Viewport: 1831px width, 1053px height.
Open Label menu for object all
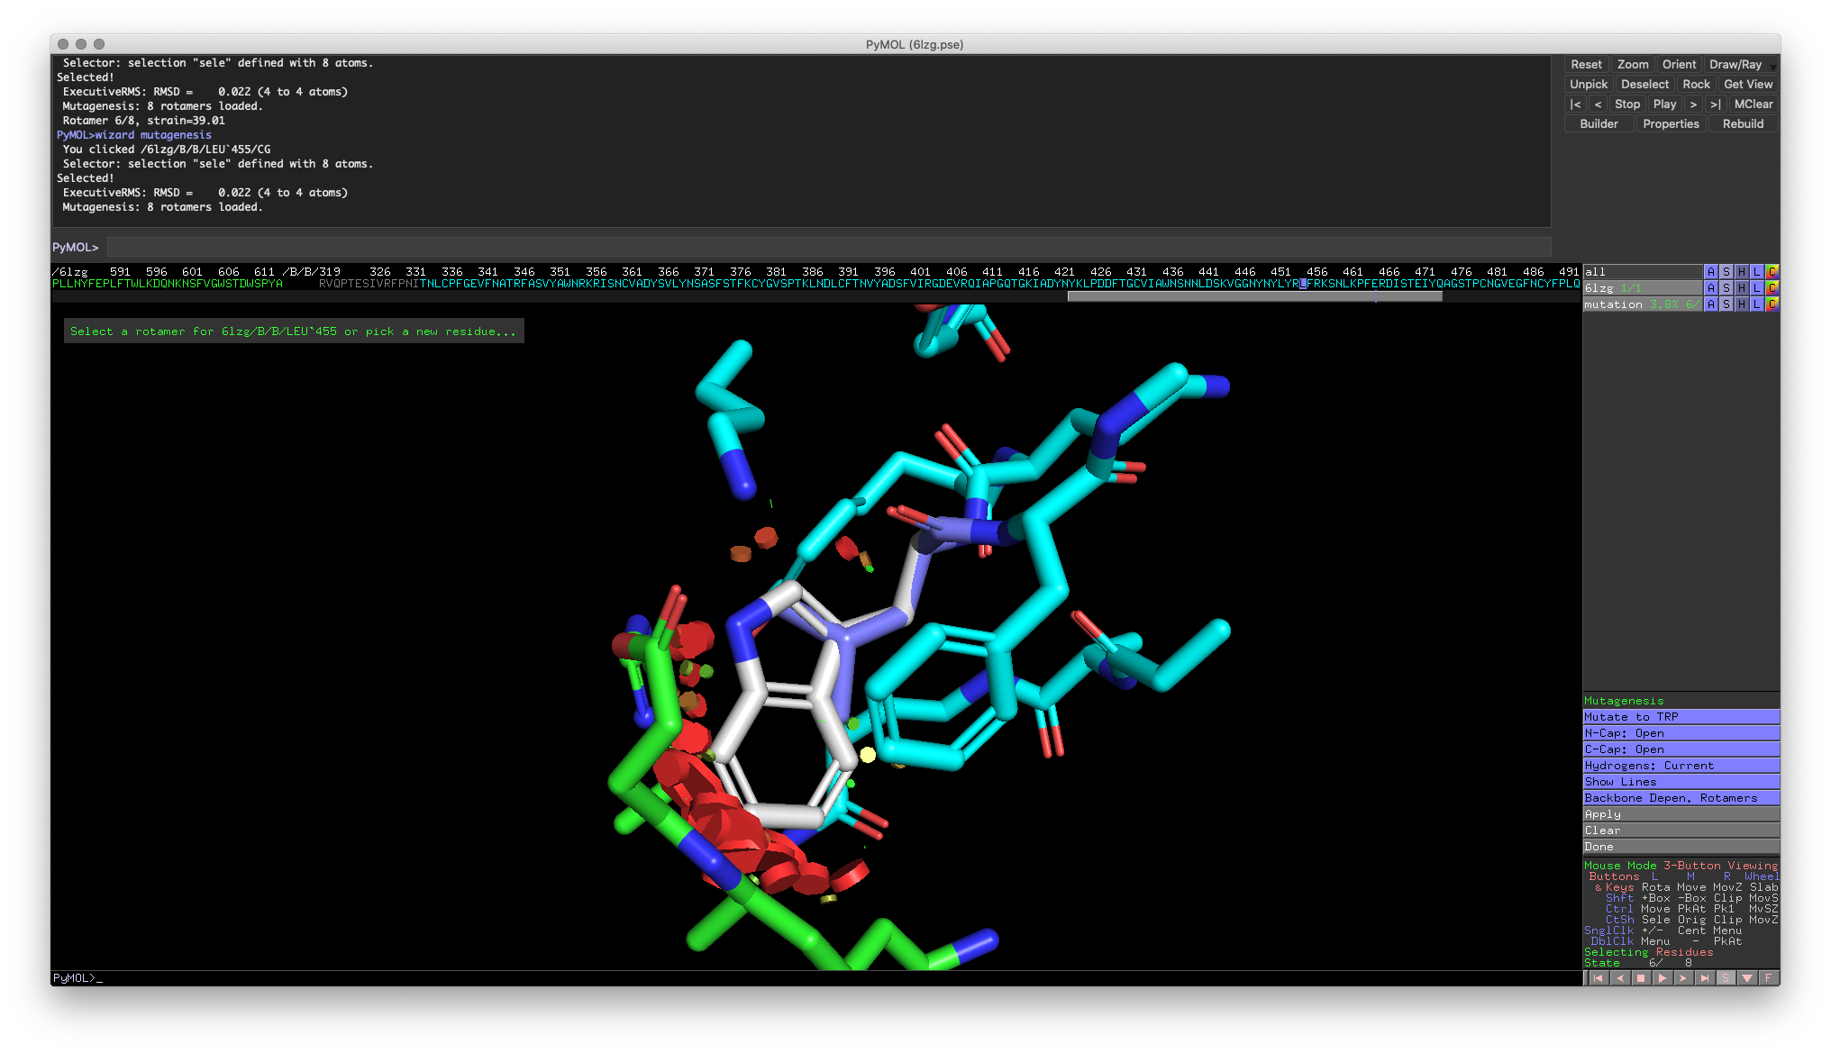pyautogui.click(x=1756, y=272)
